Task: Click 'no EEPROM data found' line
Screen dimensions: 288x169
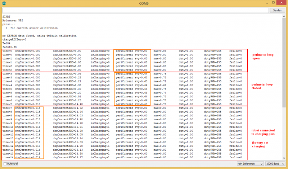Action: 40,36
